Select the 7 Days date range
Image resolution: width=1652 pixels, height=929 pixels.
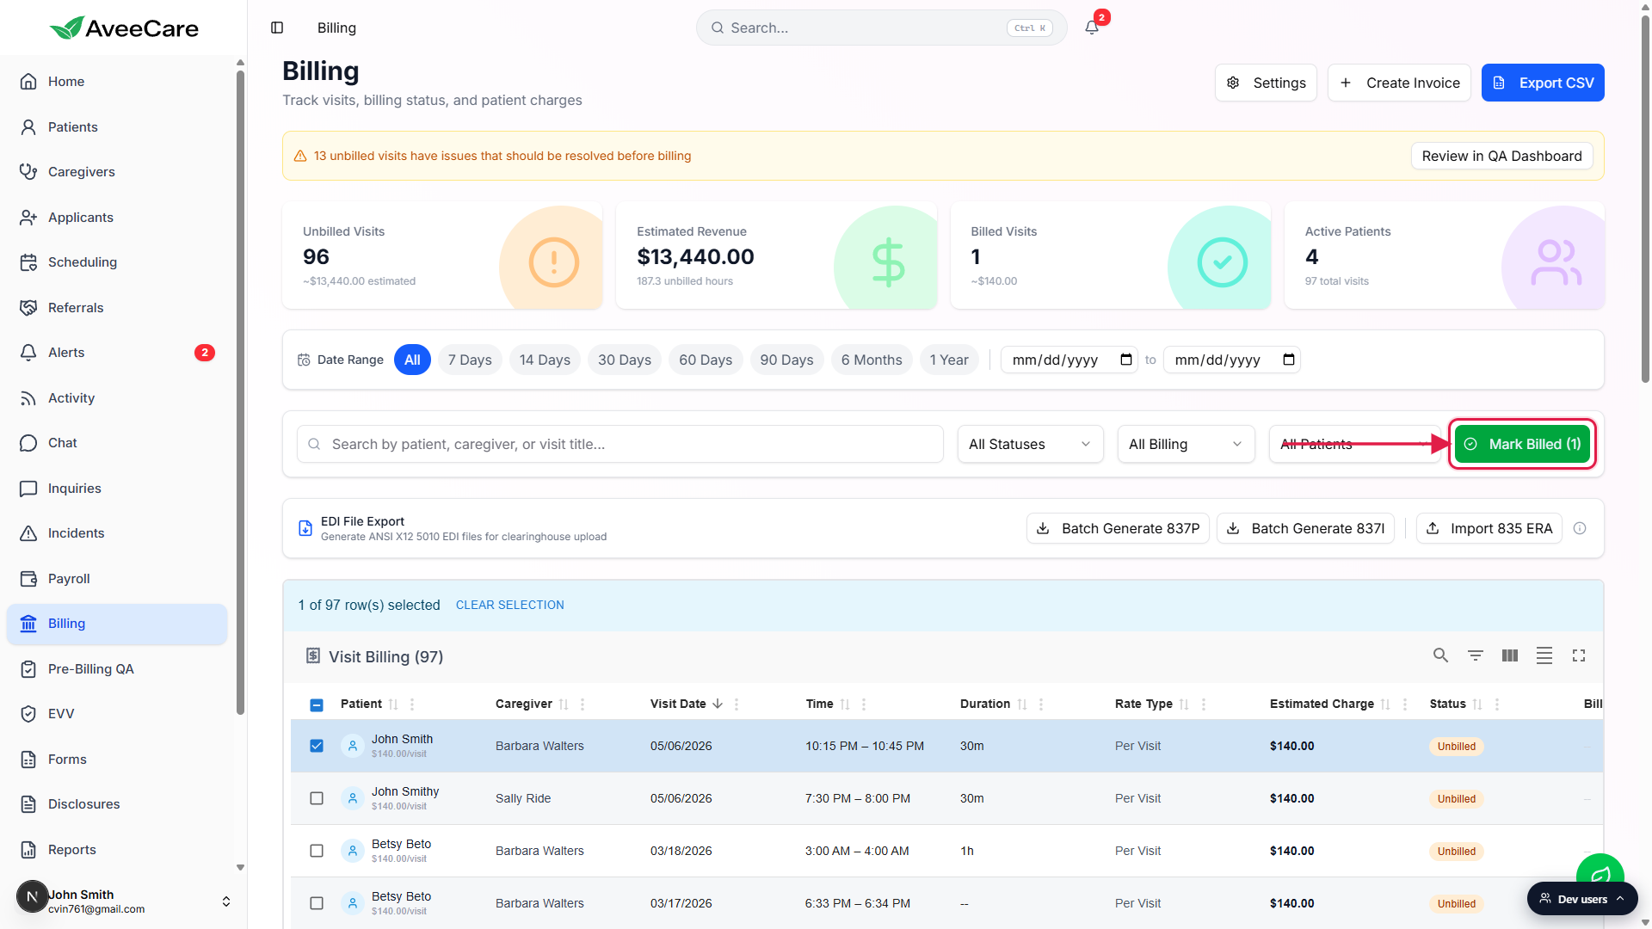470,360
